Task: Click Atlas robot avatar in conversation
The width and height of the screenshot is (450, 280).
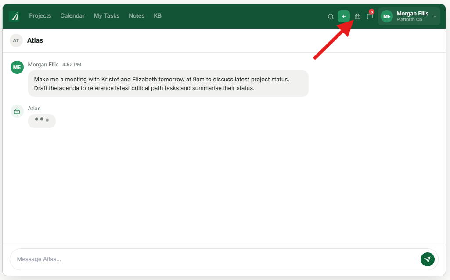Action: 17,111
